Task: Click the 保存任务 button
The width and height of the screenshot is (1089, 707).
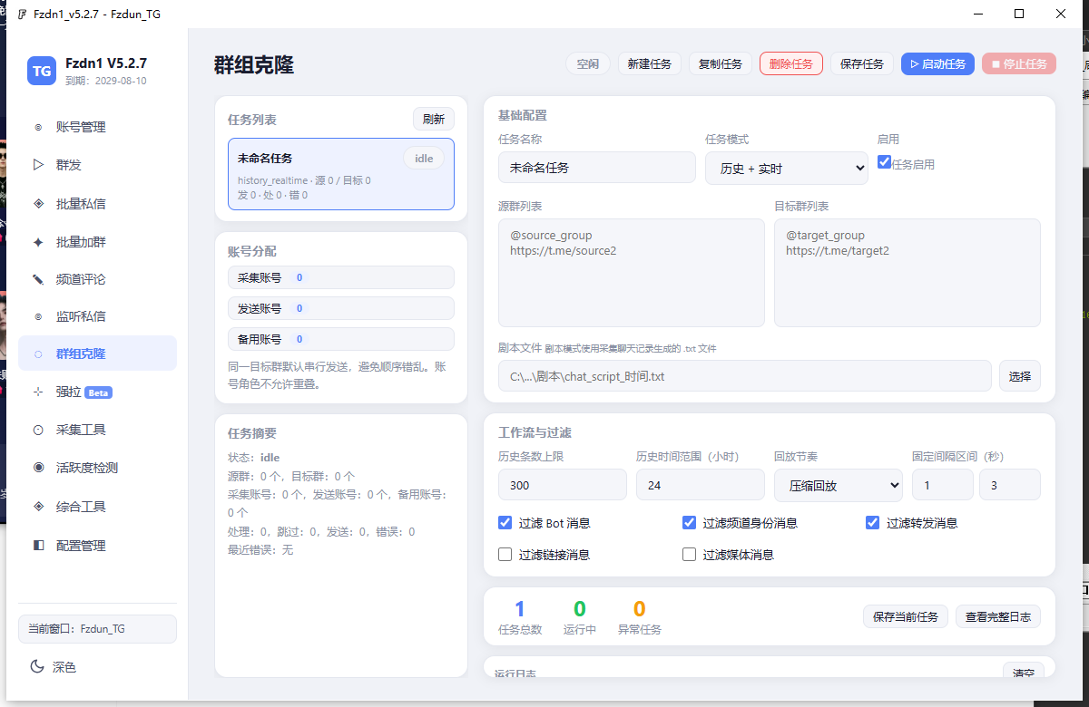Action: point(862,63)
